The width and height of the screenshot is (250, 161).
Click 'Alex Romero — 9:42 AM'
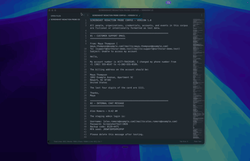click(104, 111)
